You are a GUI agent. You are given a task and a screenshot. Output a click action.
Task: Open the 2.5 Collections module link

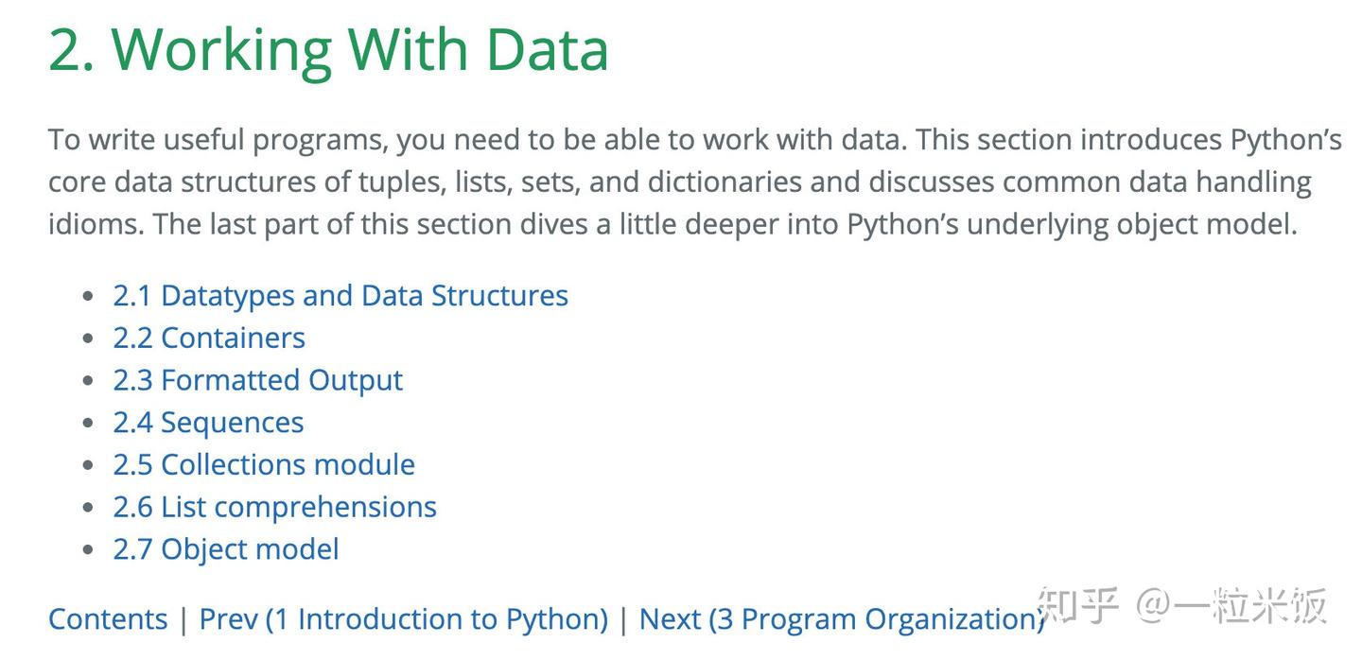[x=264, y=465]
